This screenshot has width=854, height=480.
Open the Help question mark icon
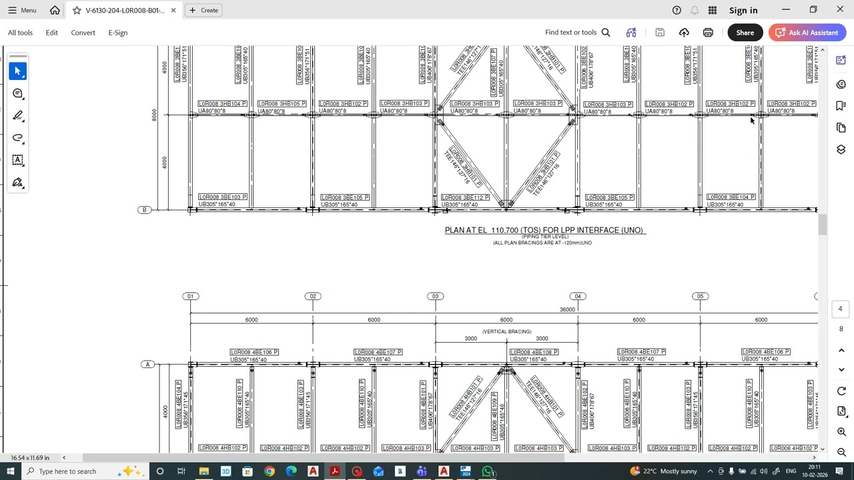click(x=677, y=10)
